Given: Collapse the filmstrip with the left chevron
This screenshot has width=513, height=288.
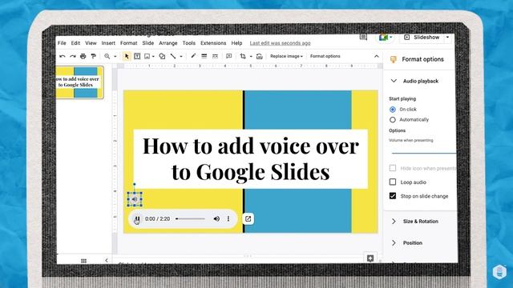Looking at the screenshot, I should tap(107, 260).
